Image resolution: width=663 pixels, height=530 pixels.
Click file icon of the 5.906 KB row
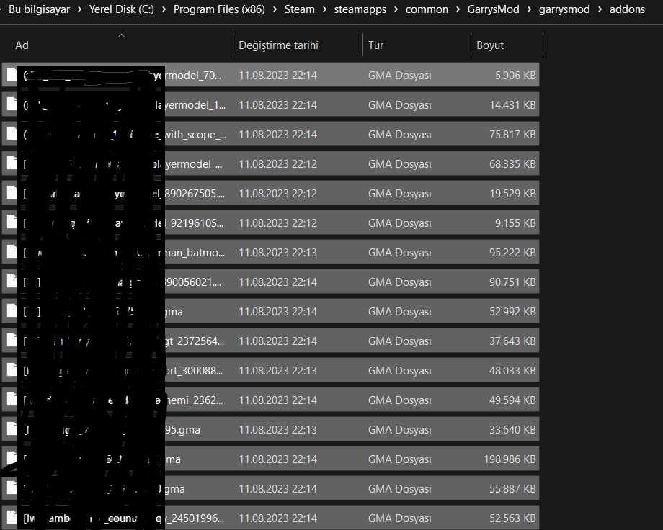pyautogui.click(x=12, y=75)
